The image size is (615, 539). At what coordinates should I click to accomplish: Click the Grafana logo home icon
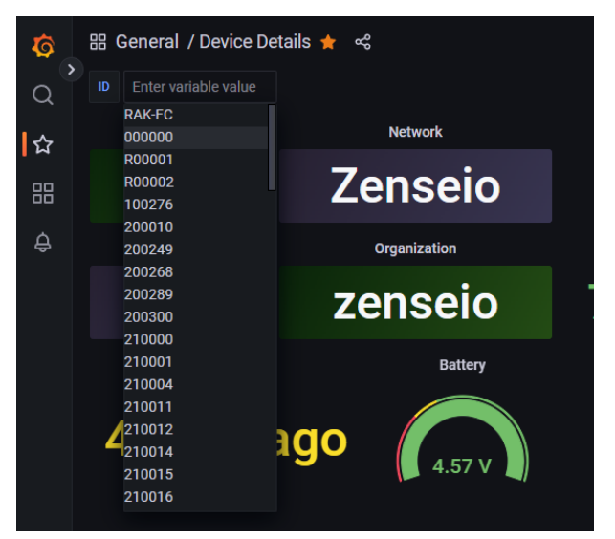(43, 45)
